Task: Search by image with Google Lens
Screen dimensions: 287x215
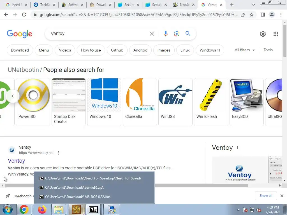Action: coord(177,34)
